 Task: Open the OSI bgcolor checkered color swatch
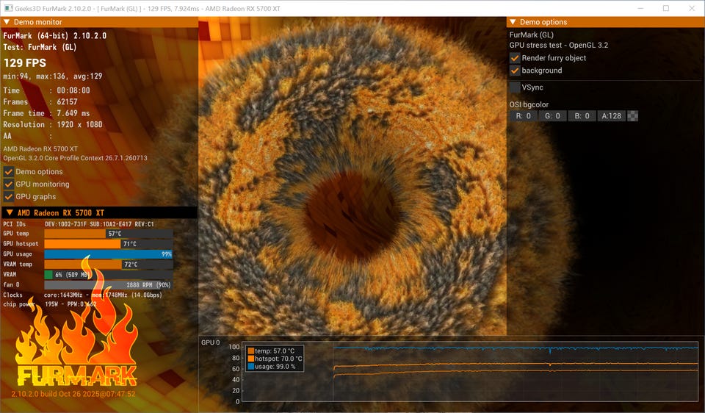click(632, 116)
